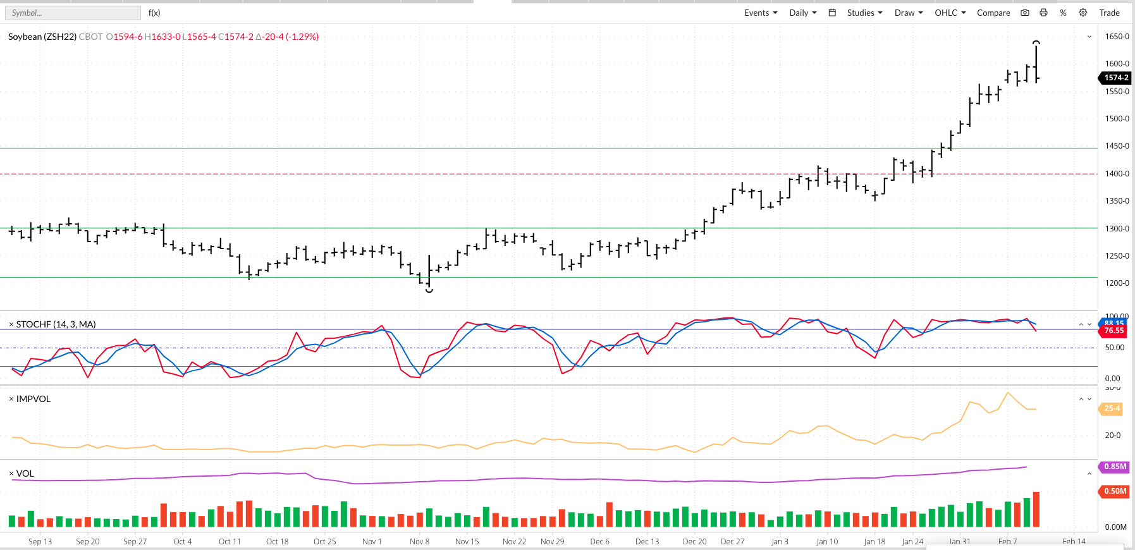Focus the Symbol input field

coord(73,13)
